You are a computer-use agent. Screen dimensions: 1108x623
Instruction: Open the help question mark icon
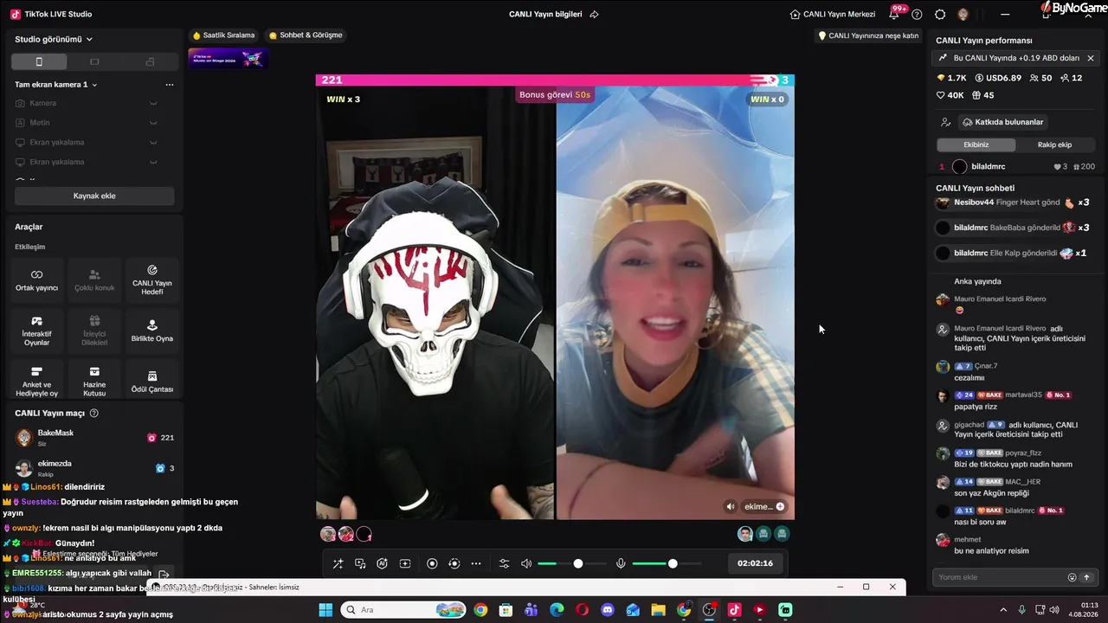[917, 15]
